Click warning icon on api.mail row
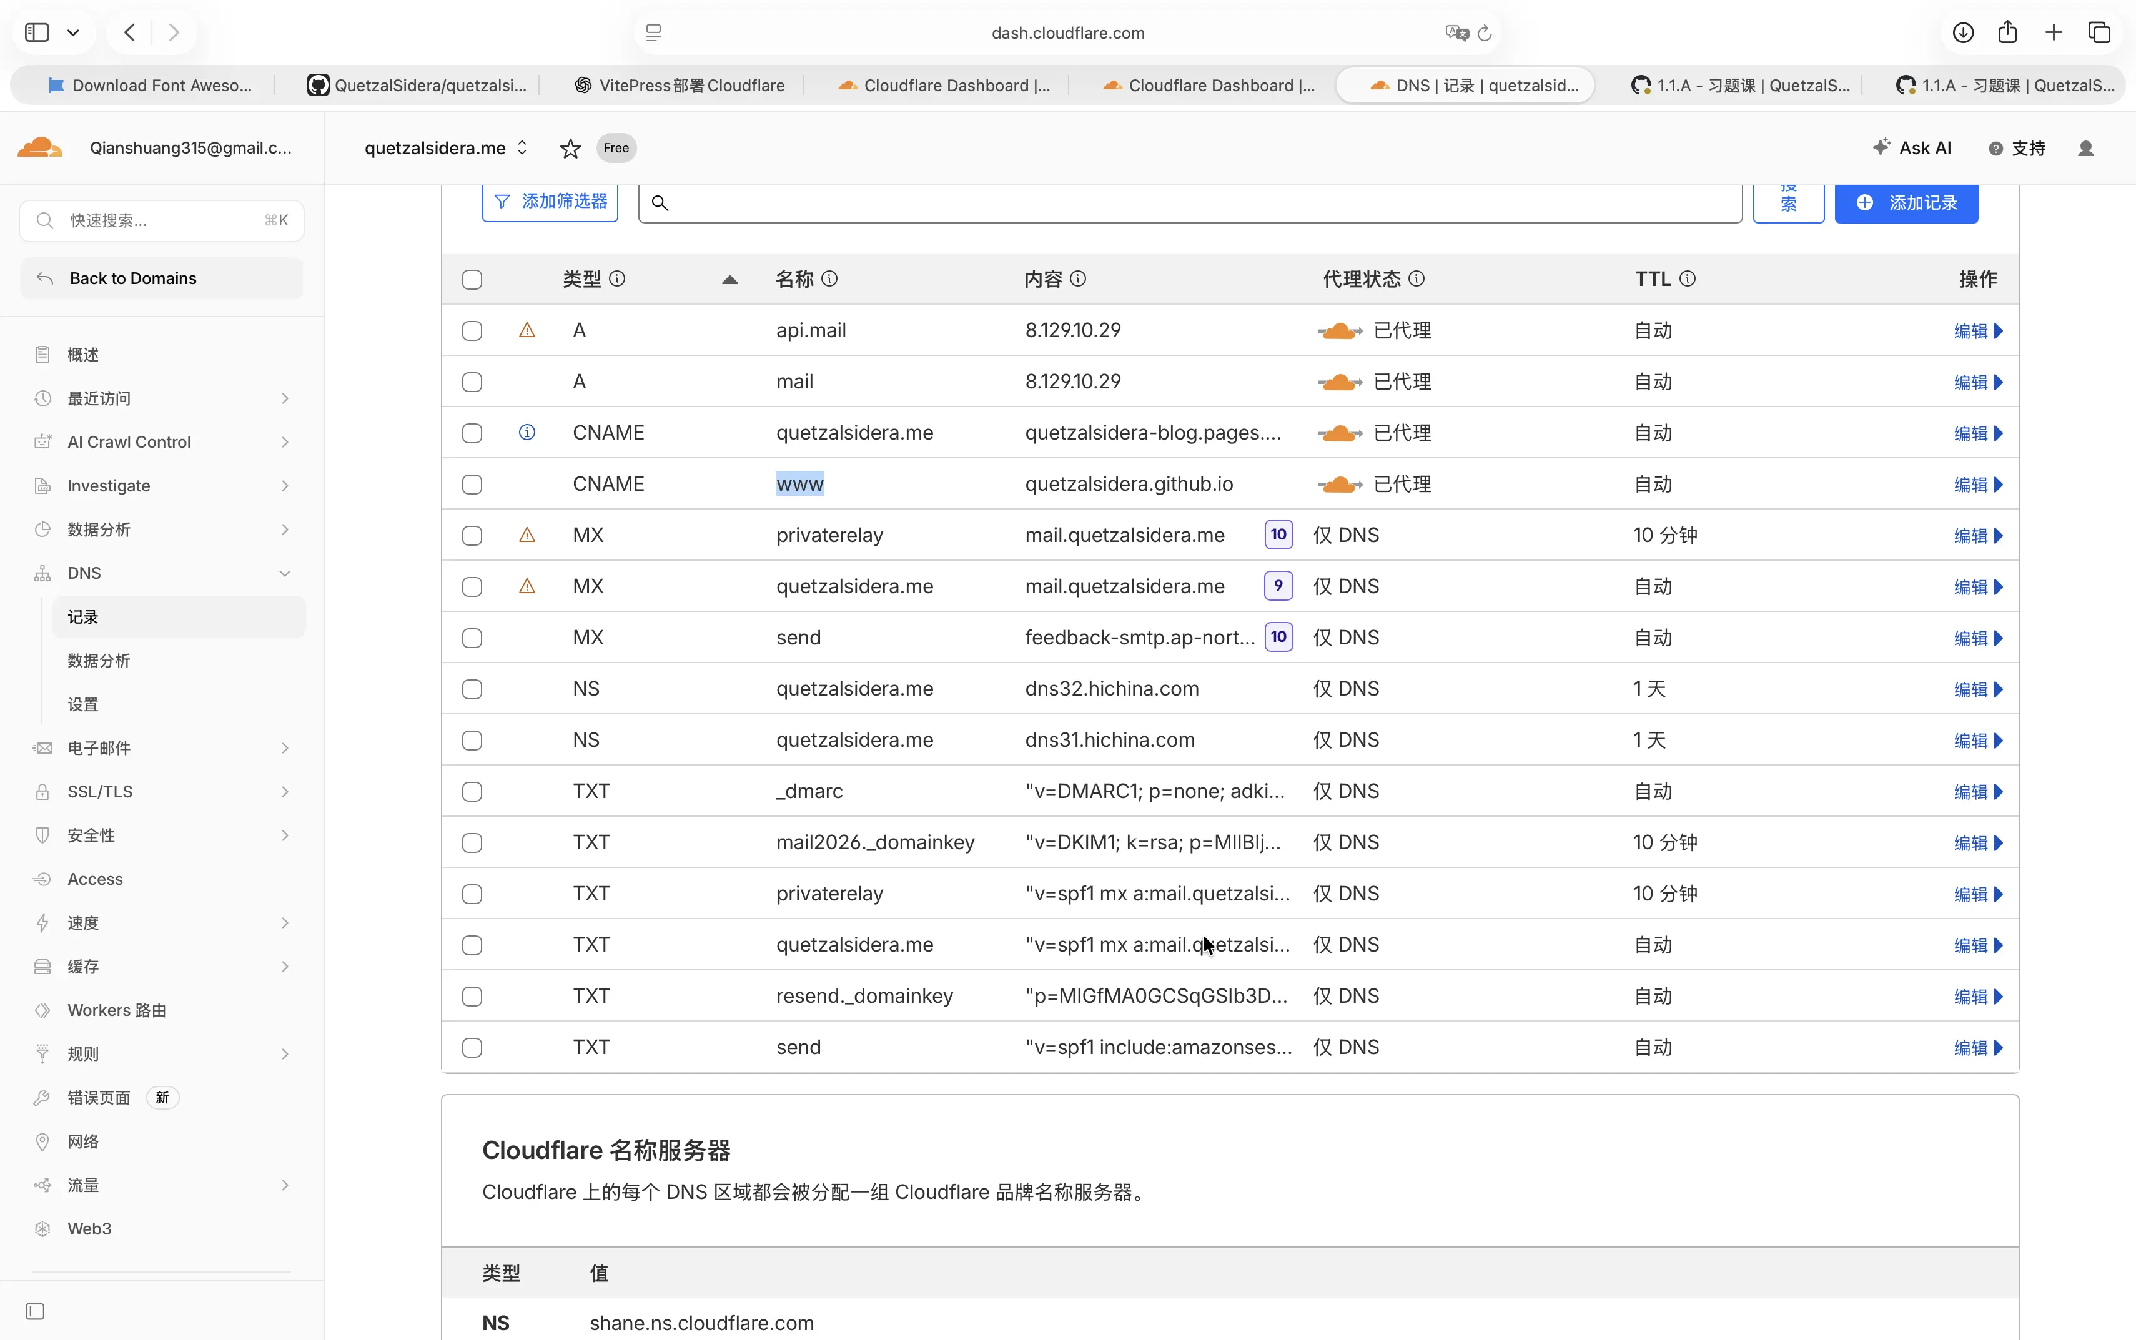The image size is (2136, 1340). point(527,330)
